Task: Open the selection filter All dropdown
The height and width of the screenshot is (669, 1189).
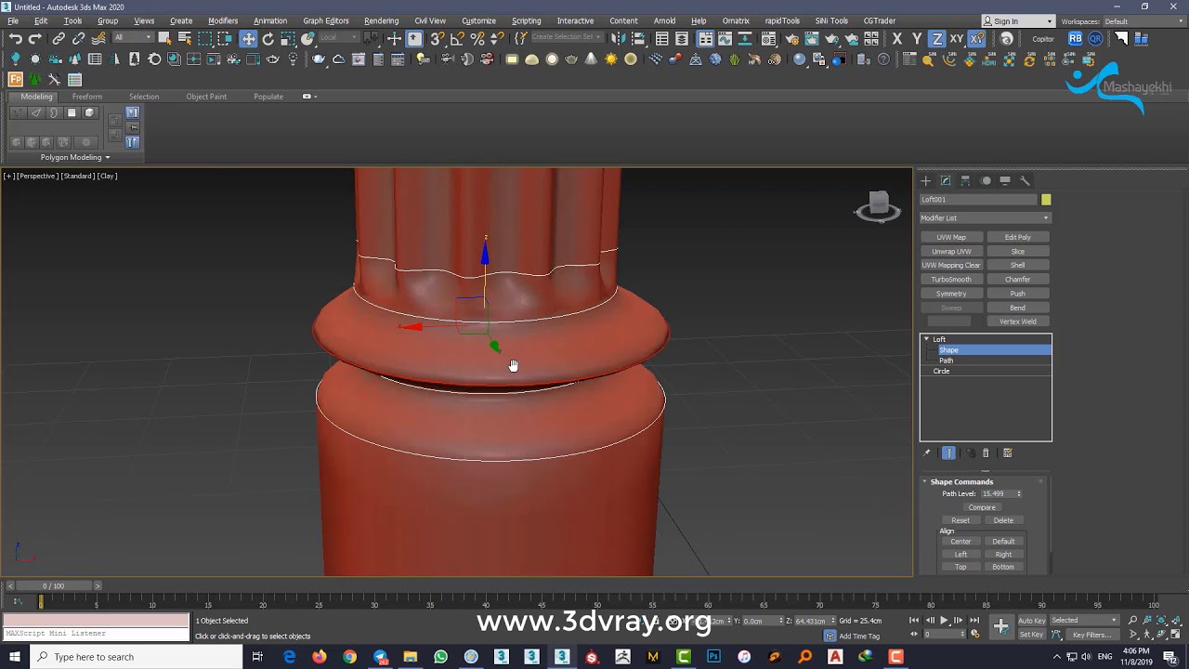Action: click(133, 38)
